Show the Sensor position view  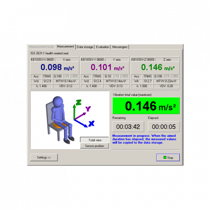click(95, 146)
